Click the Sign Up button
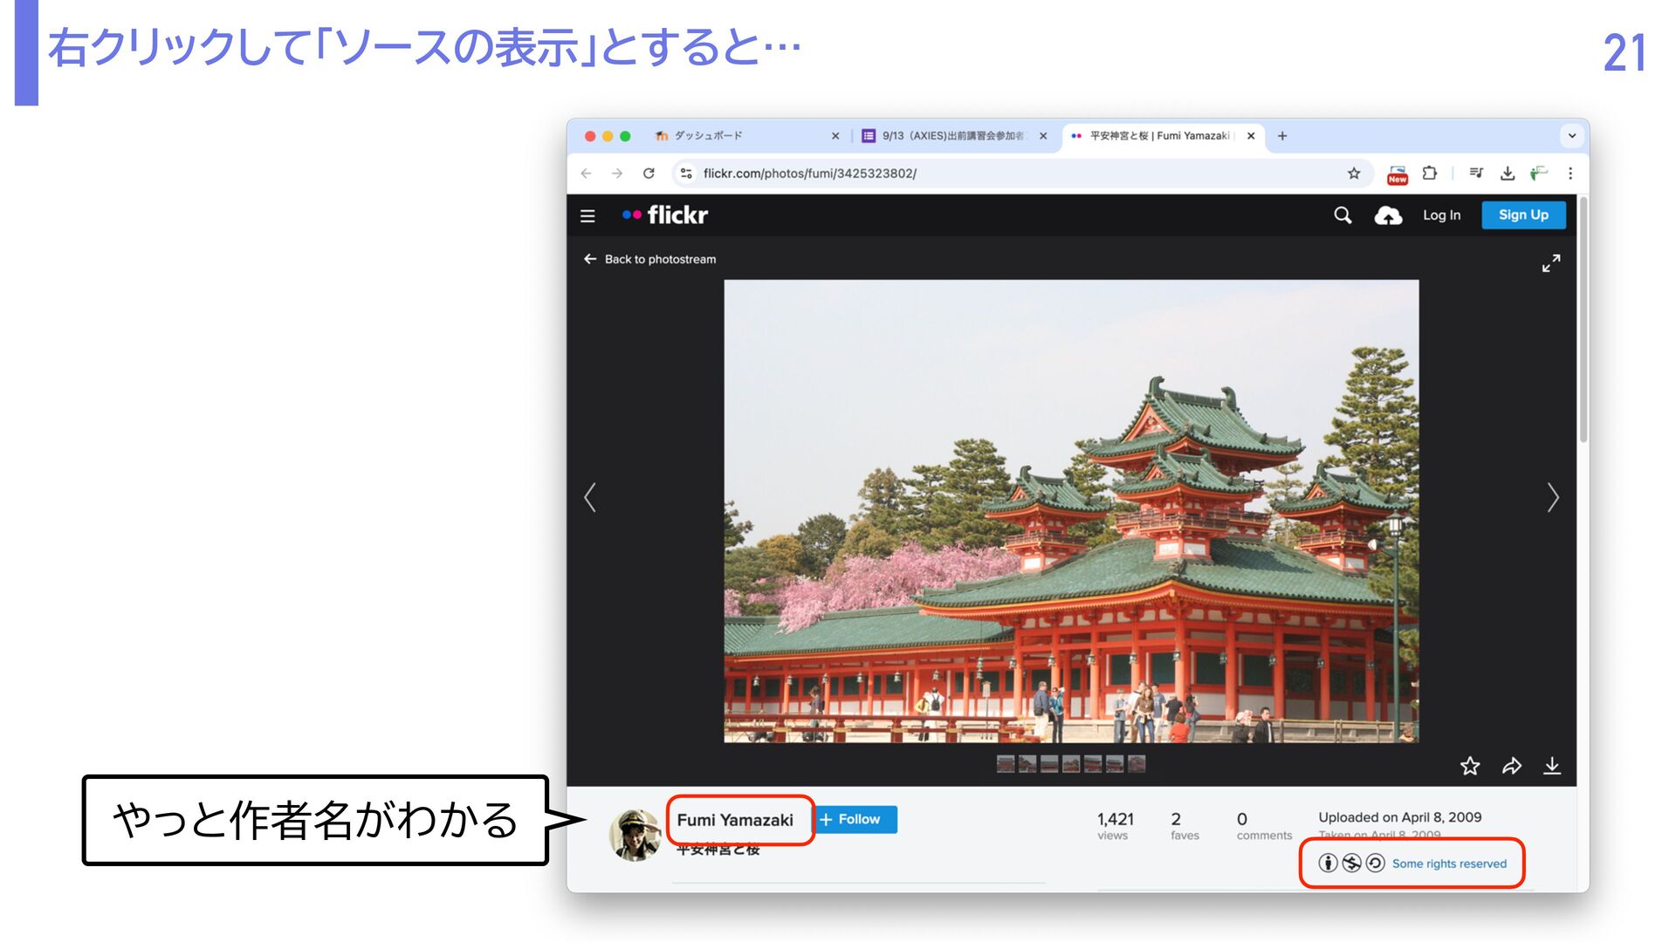 click(1523, 215)
